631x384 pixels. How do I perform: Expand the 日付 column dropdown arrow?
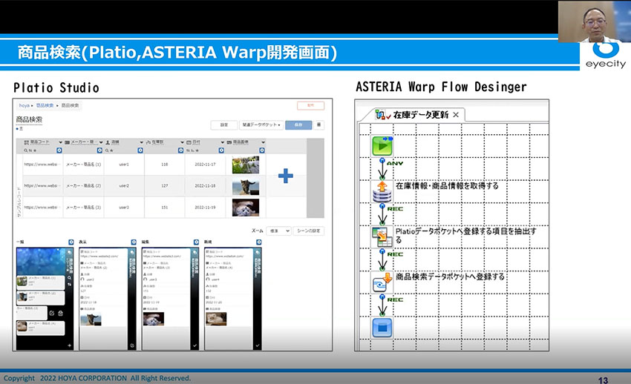pos(222,142)
